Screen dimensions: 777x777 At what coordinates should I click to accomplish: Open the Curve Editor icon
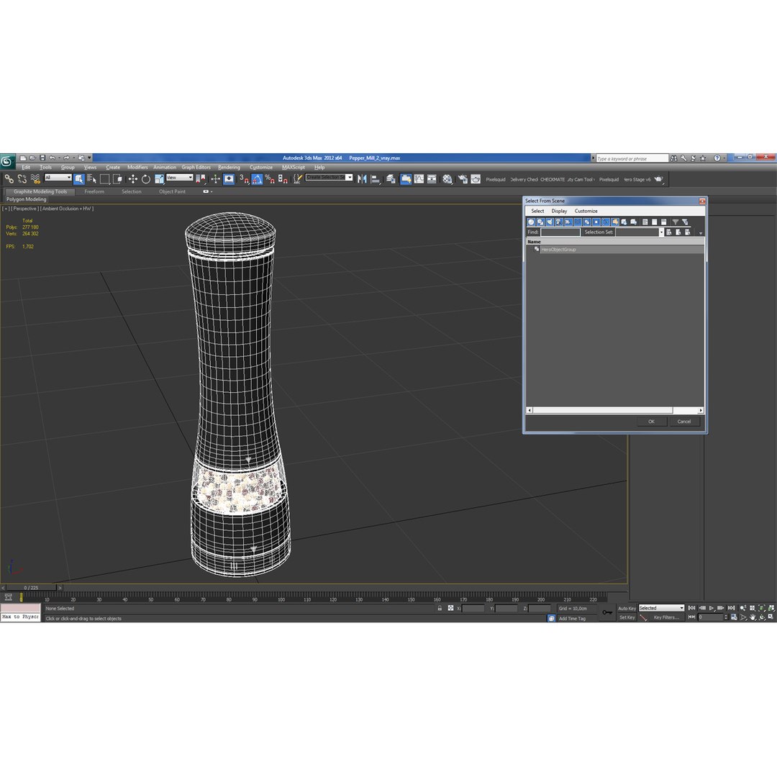[419, 179]
